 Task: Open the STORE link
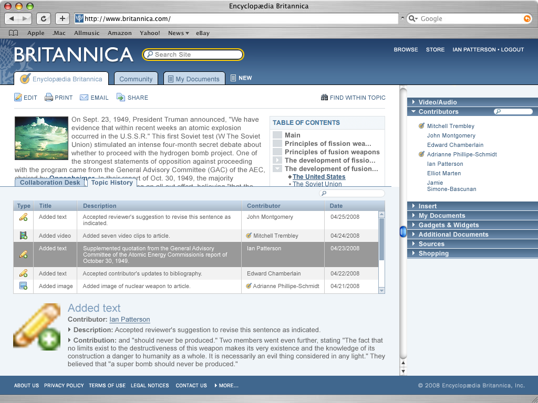click(435, 50)
